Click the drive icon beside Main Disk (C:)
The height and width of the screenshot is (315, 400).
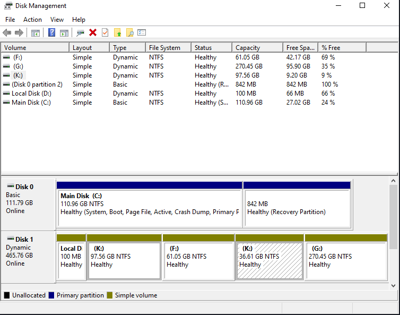tap(6, 103)
